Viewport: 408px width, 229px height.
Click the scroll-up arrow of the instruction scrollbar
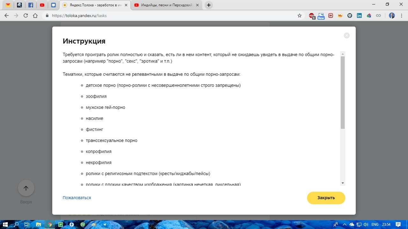point(343,54)
